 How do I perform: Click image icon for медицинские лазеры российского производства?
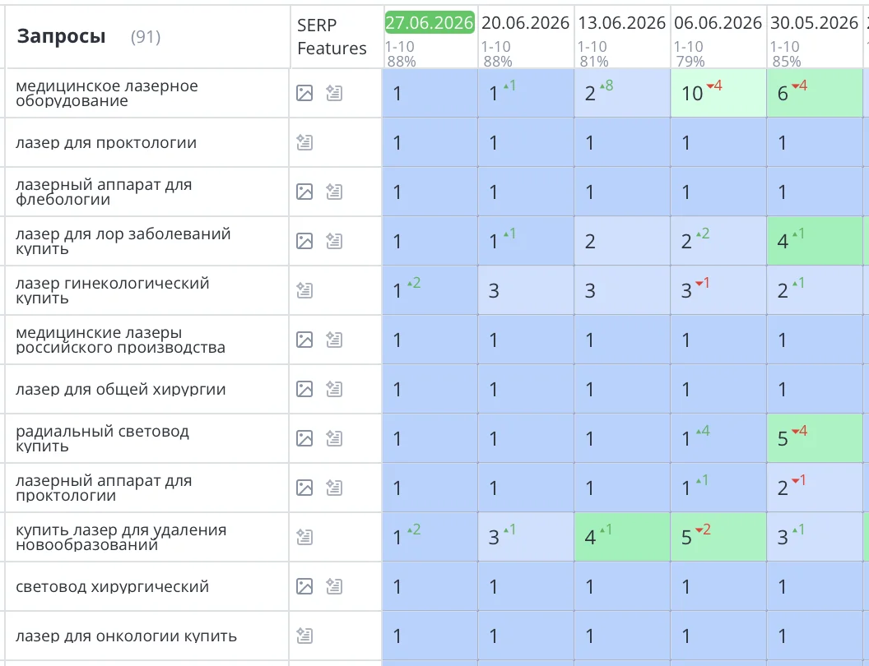point(304,340)
